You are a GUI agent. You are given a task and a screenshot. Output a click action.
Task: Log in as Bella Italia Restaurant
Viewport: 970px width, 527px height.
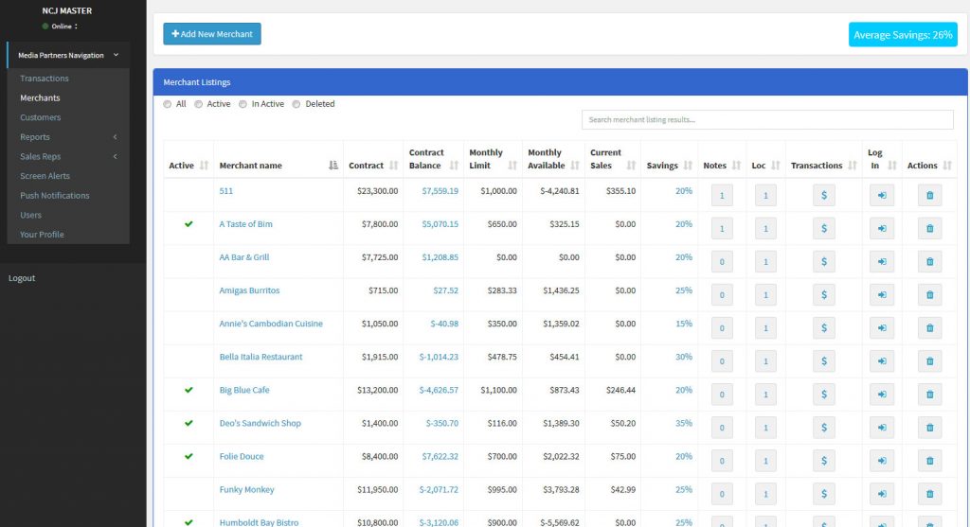[882, 361]
